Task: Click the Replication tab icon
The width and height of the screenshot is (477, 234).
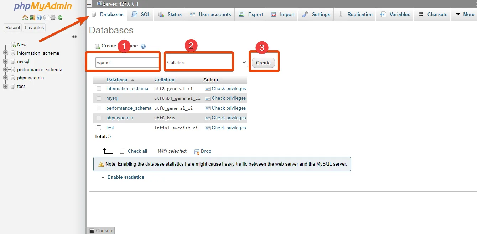Action: tap(341, 15)
